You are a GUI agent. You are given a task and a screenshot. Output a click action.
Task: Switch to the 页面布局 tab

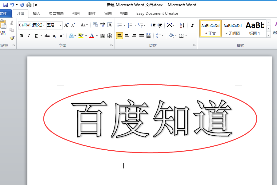coord(56,13)
